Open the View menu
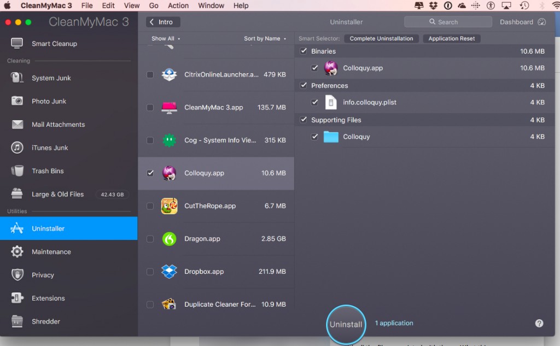This screenshot has width=560, height=346. [131, 5]
